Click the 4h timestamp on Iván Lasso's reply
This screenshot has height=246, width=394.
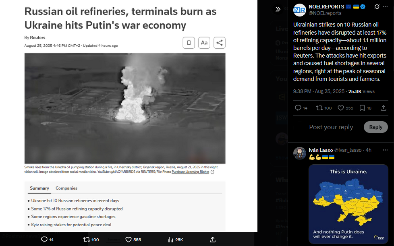click(368, 150)
